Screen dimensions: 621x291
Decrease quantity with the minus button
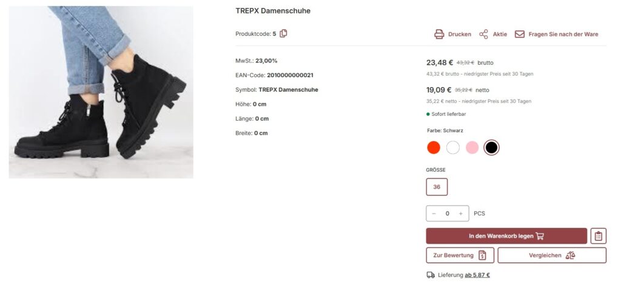tap(434, 213)
